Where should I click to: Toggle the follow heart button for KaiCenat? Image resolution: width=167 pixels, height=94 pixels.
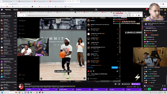(x=116, y=84)
